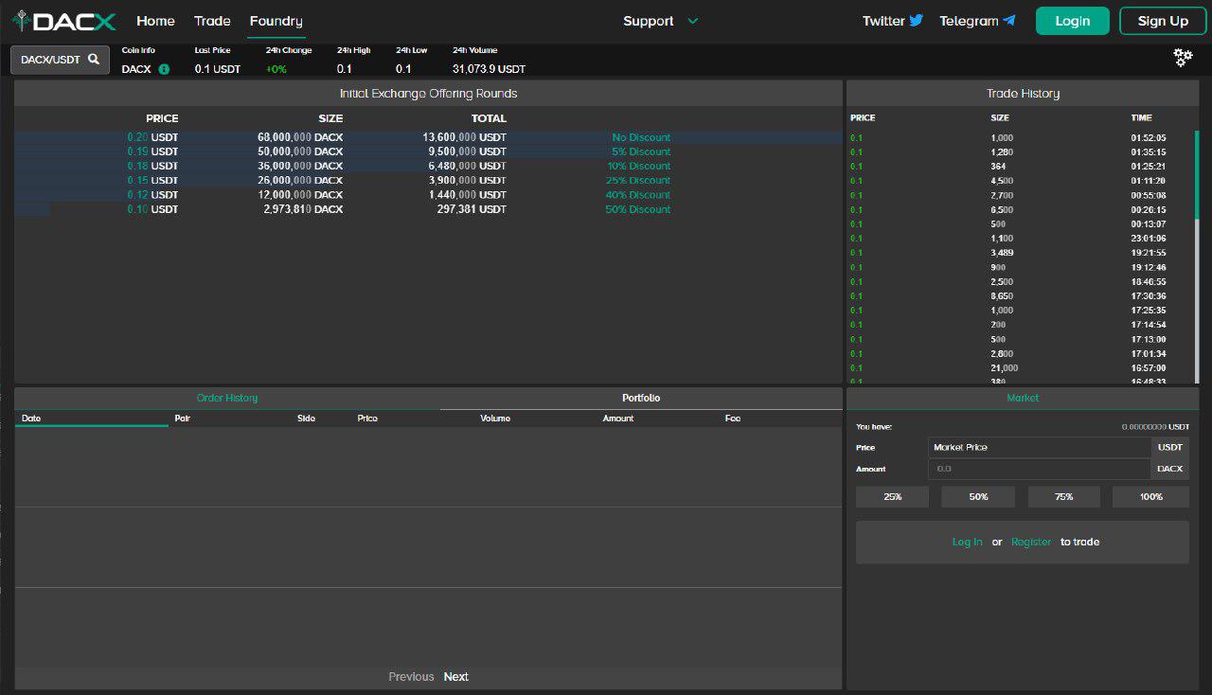The width and height of the screenshot is (1212, 695).
Task: Go to Previous order history page
Action: tap(411, 676)
